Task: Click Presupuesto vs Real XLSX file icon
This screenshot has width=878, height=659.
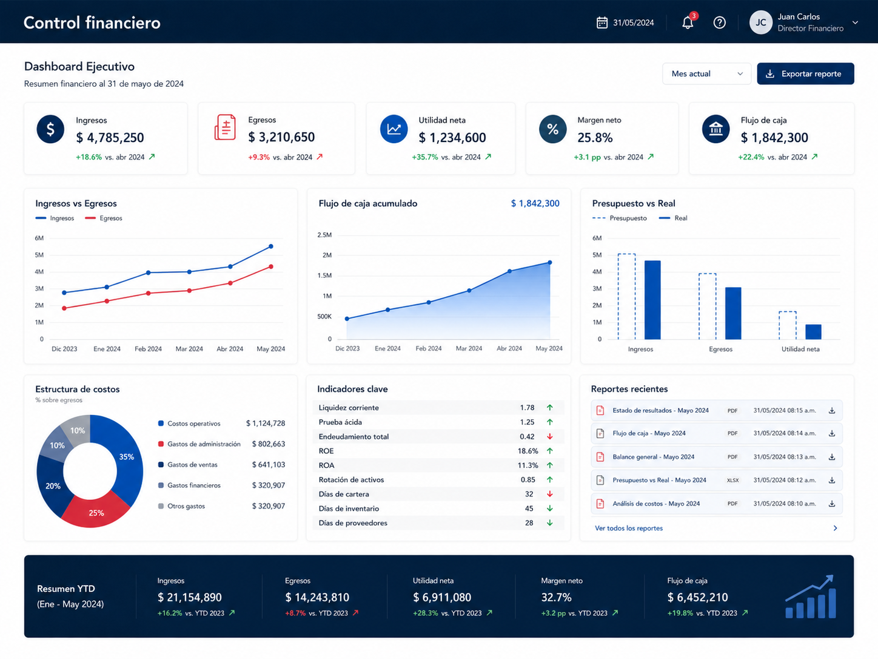Action: coord(600,480)
